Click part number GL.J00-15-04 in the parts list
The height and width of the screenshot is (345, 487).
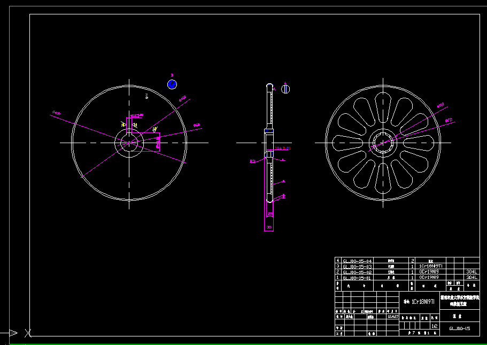[357, 261]
